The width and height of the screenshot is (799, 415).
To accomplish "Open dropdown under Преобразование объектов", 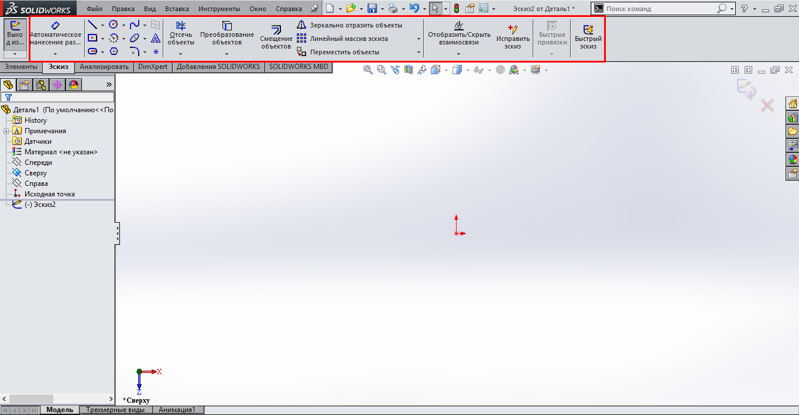I will coord(227,54).
